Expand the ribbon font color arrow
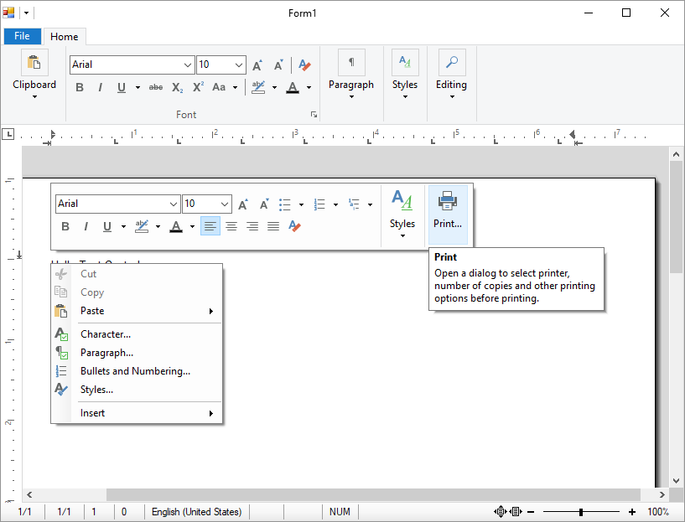 [309, 87]
